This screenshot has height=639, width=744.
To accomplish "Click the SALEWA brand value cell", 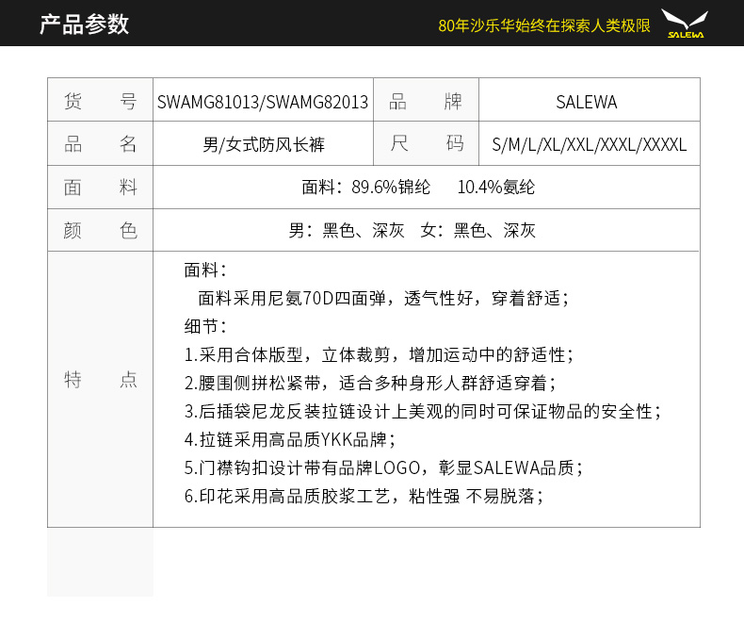I will pyautogui.click(x=590, y=100).
